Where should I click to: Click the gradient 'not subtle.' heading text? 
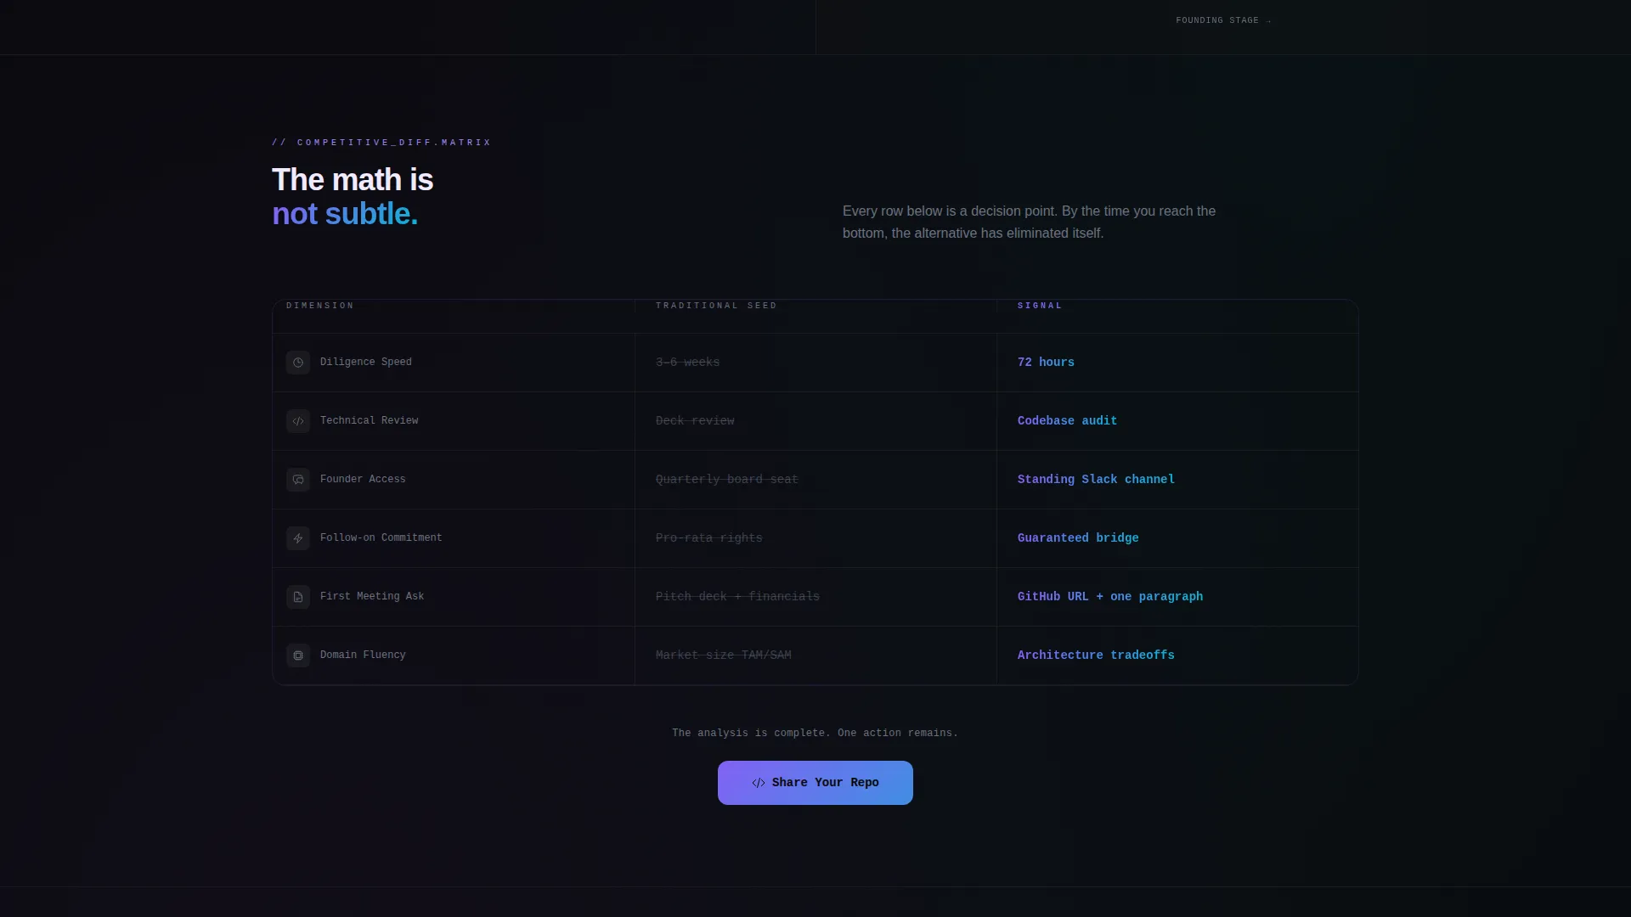click(345, 214)
